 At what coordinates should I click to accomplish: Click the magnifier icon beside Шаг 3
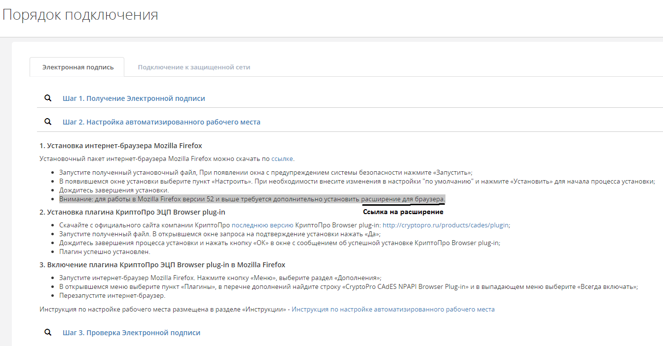coord(48,332)
